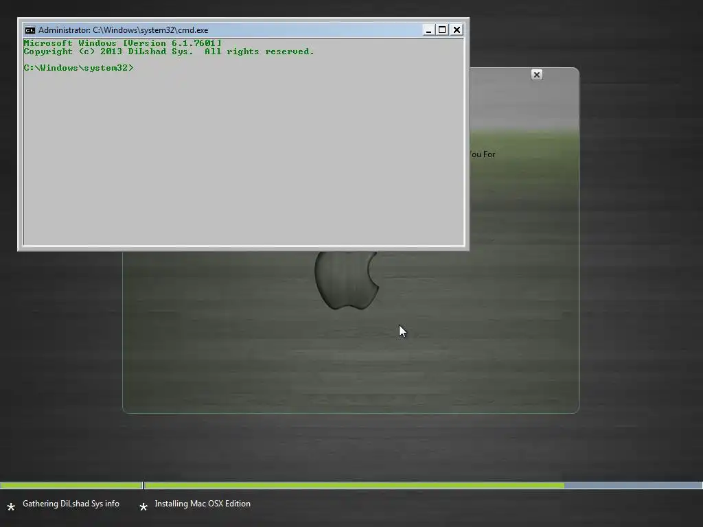The width and height of the screenshot is (703, 527).
Task: Click the Copyright DiLshad Sys line
Action: point(169,51)
